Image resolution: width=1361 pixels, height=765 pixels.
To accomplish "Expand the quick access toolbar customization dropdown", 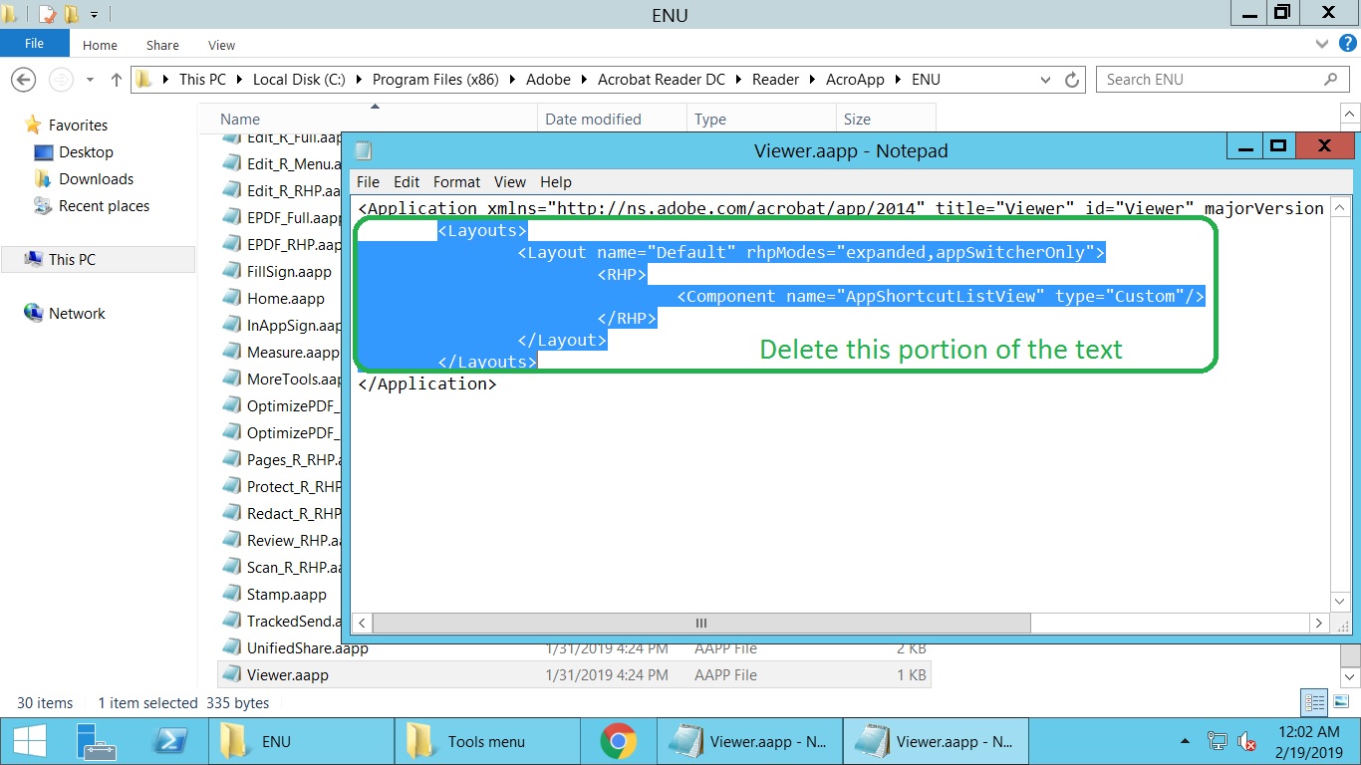I will [93, 14].
